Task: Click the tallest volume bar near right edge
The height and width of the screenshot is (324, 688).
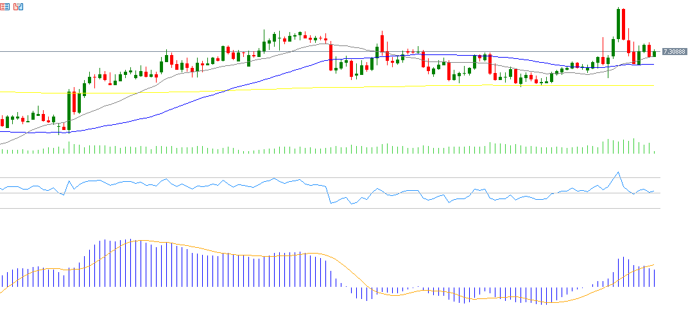Action: 633,146
